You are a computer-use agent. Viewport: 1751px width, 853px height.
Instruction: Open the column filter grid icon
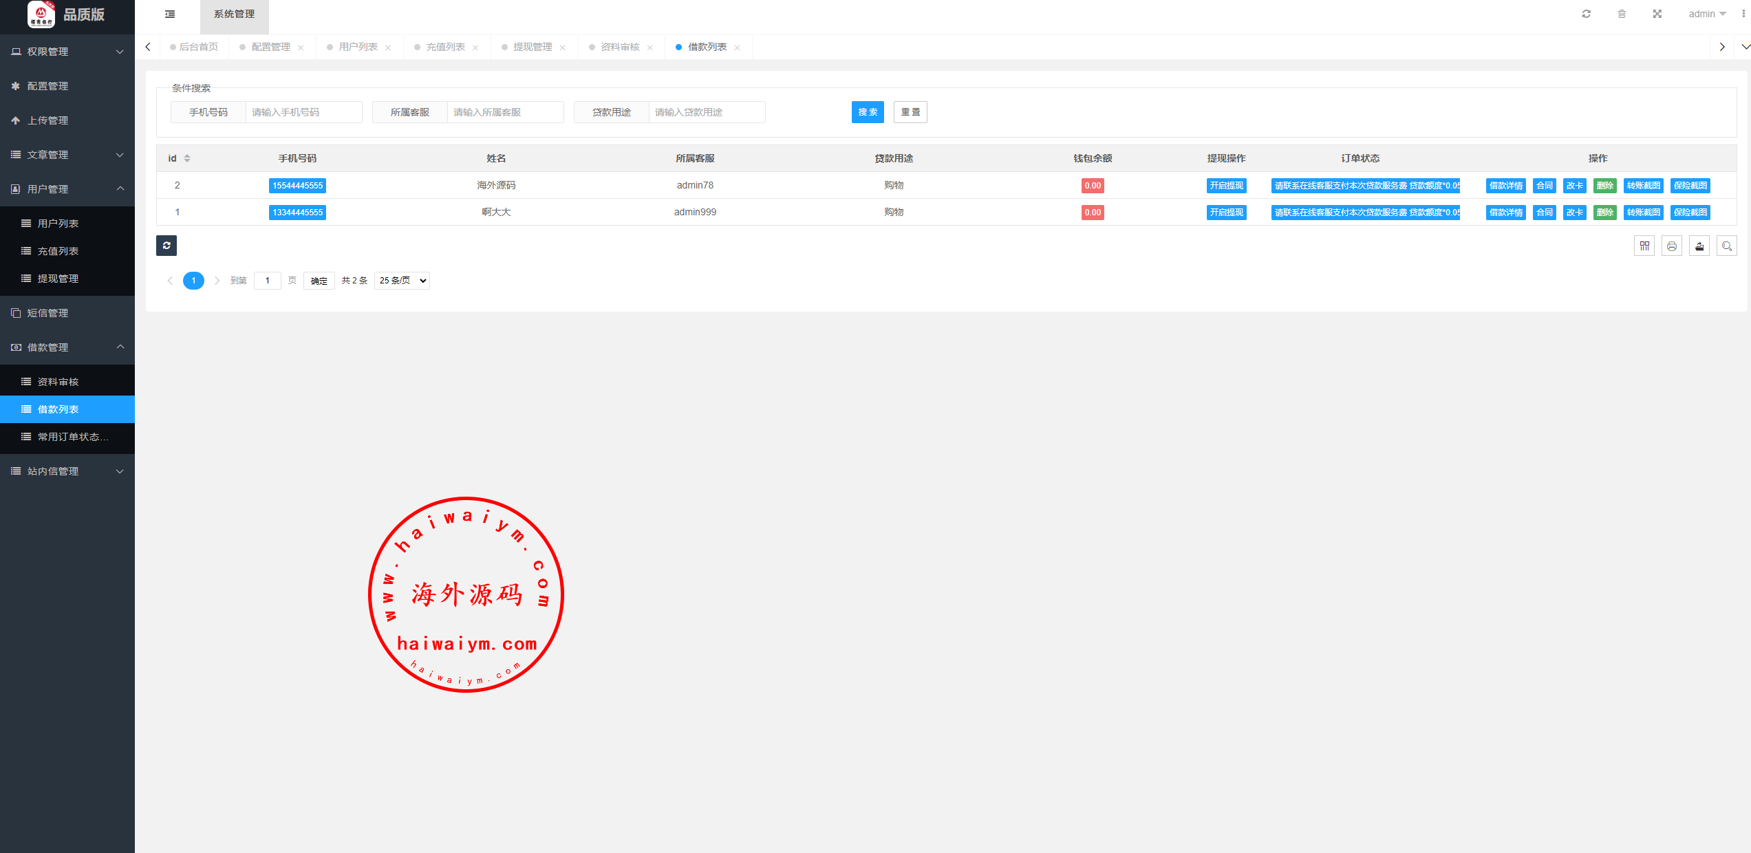click(x=1644, y=246)
